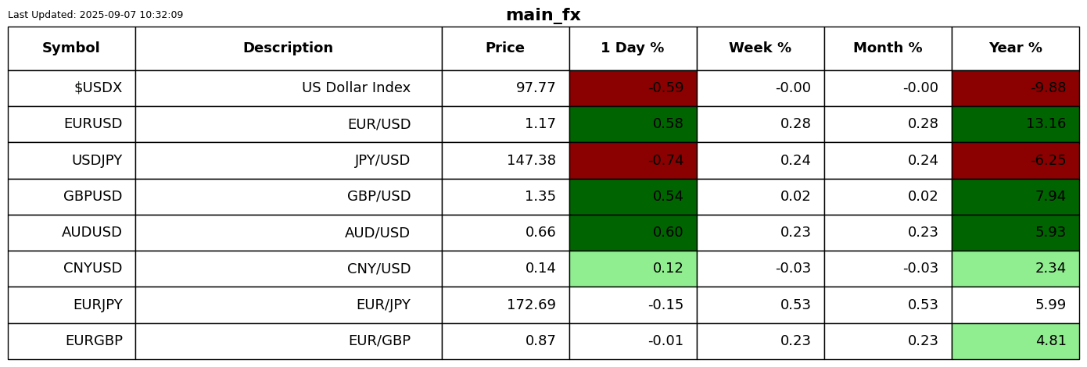Sort by the Description column header
Image resolution: width=1087 pixels, height=367 pixels.
coord(288,48)
